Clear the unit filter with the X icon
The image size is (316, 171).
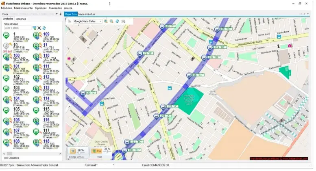[x=39, y=28]
